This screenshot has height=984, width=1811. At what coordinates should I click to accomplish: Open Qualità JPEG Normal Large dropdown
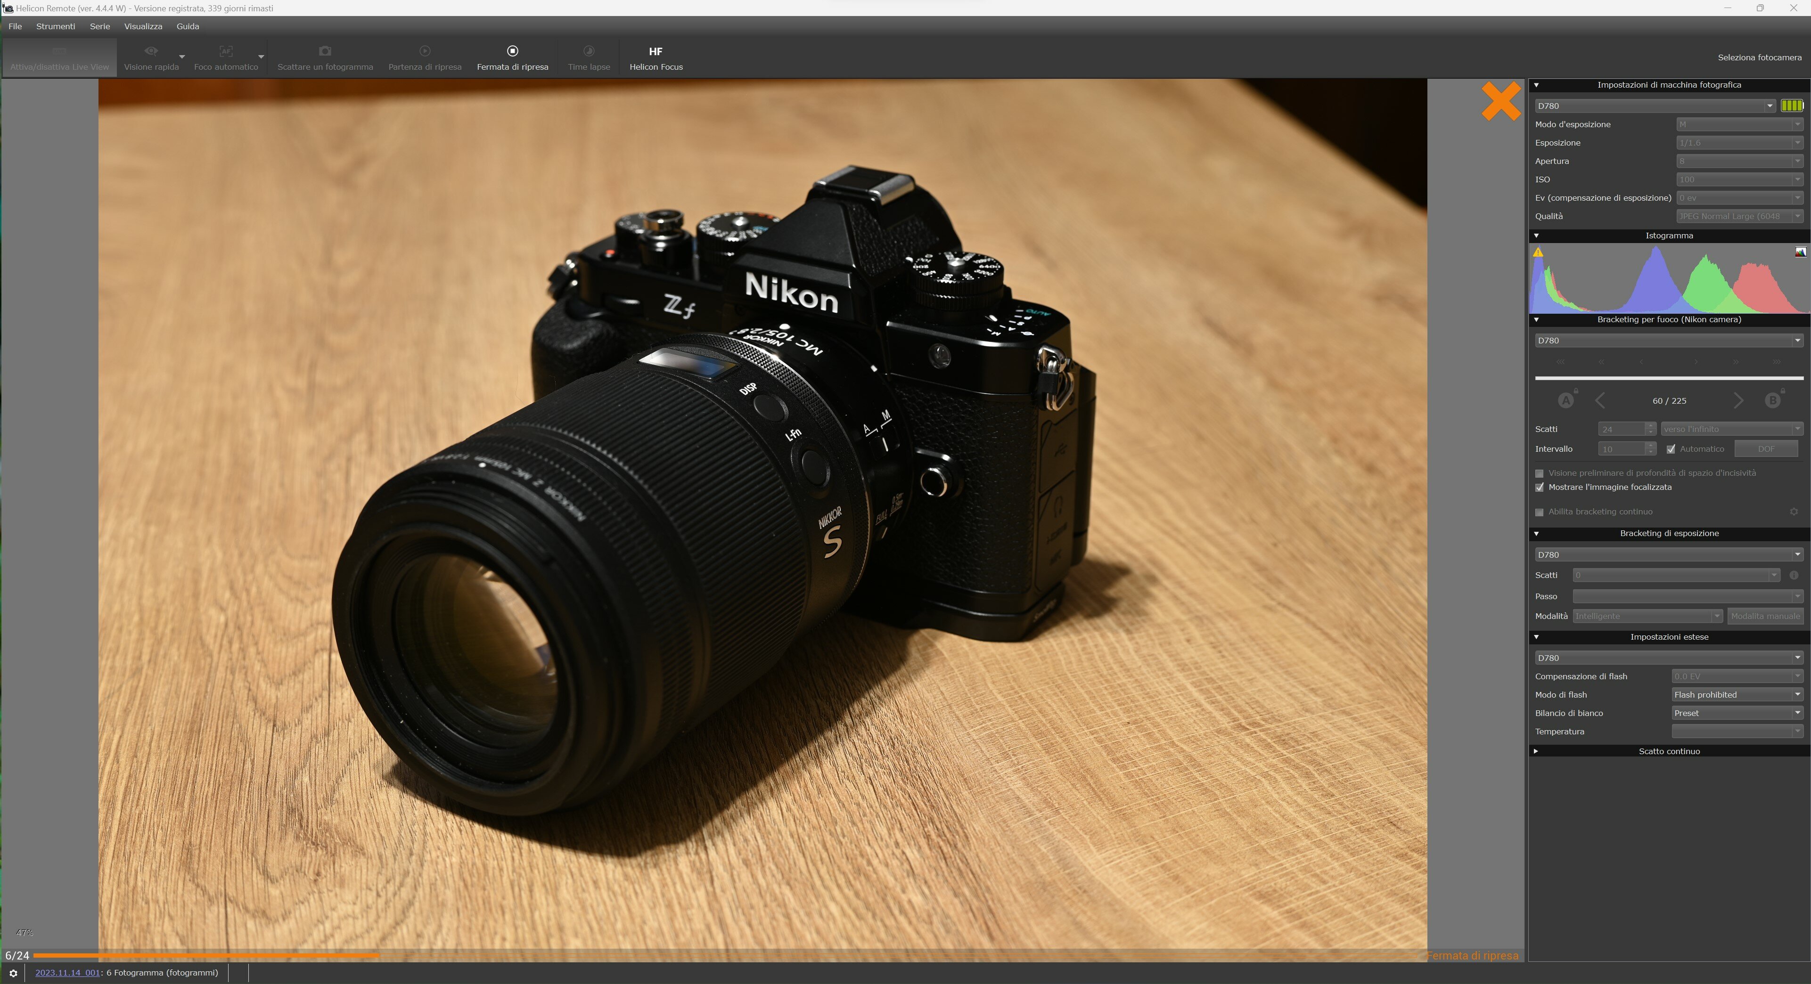(1739, 217)
